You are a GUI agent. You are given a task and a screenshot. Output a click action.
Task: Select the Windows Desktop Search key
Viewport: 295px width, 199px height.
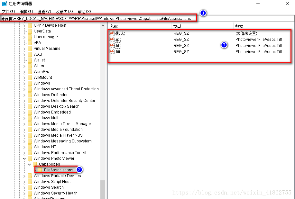(56, 106)
